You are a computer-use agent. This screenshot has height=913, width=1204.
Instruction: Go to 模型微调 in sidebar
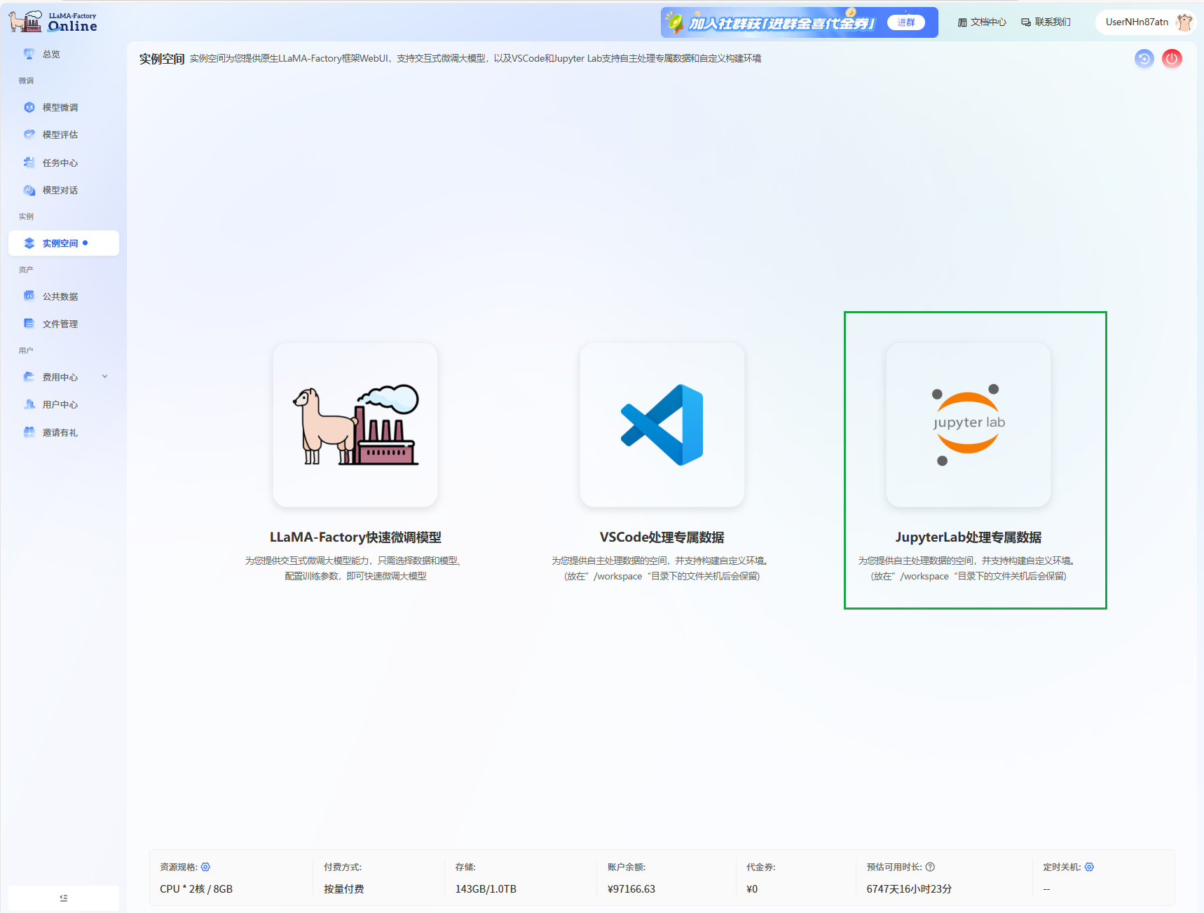(x=60, y=107)
